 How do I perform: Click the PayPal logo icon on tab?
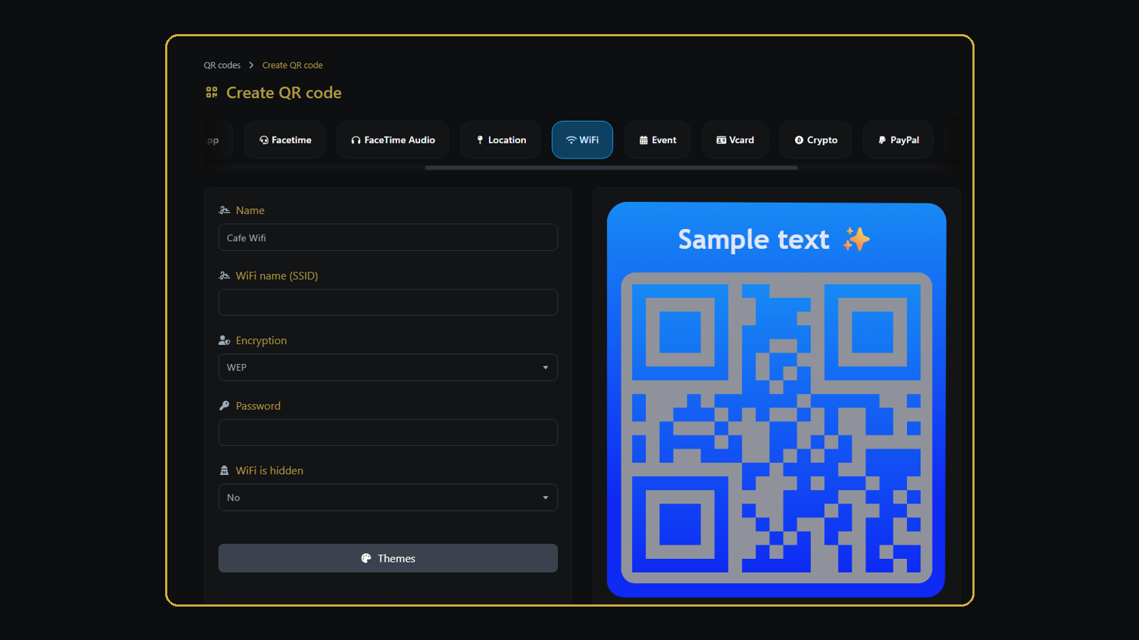(x=882, y=140)
